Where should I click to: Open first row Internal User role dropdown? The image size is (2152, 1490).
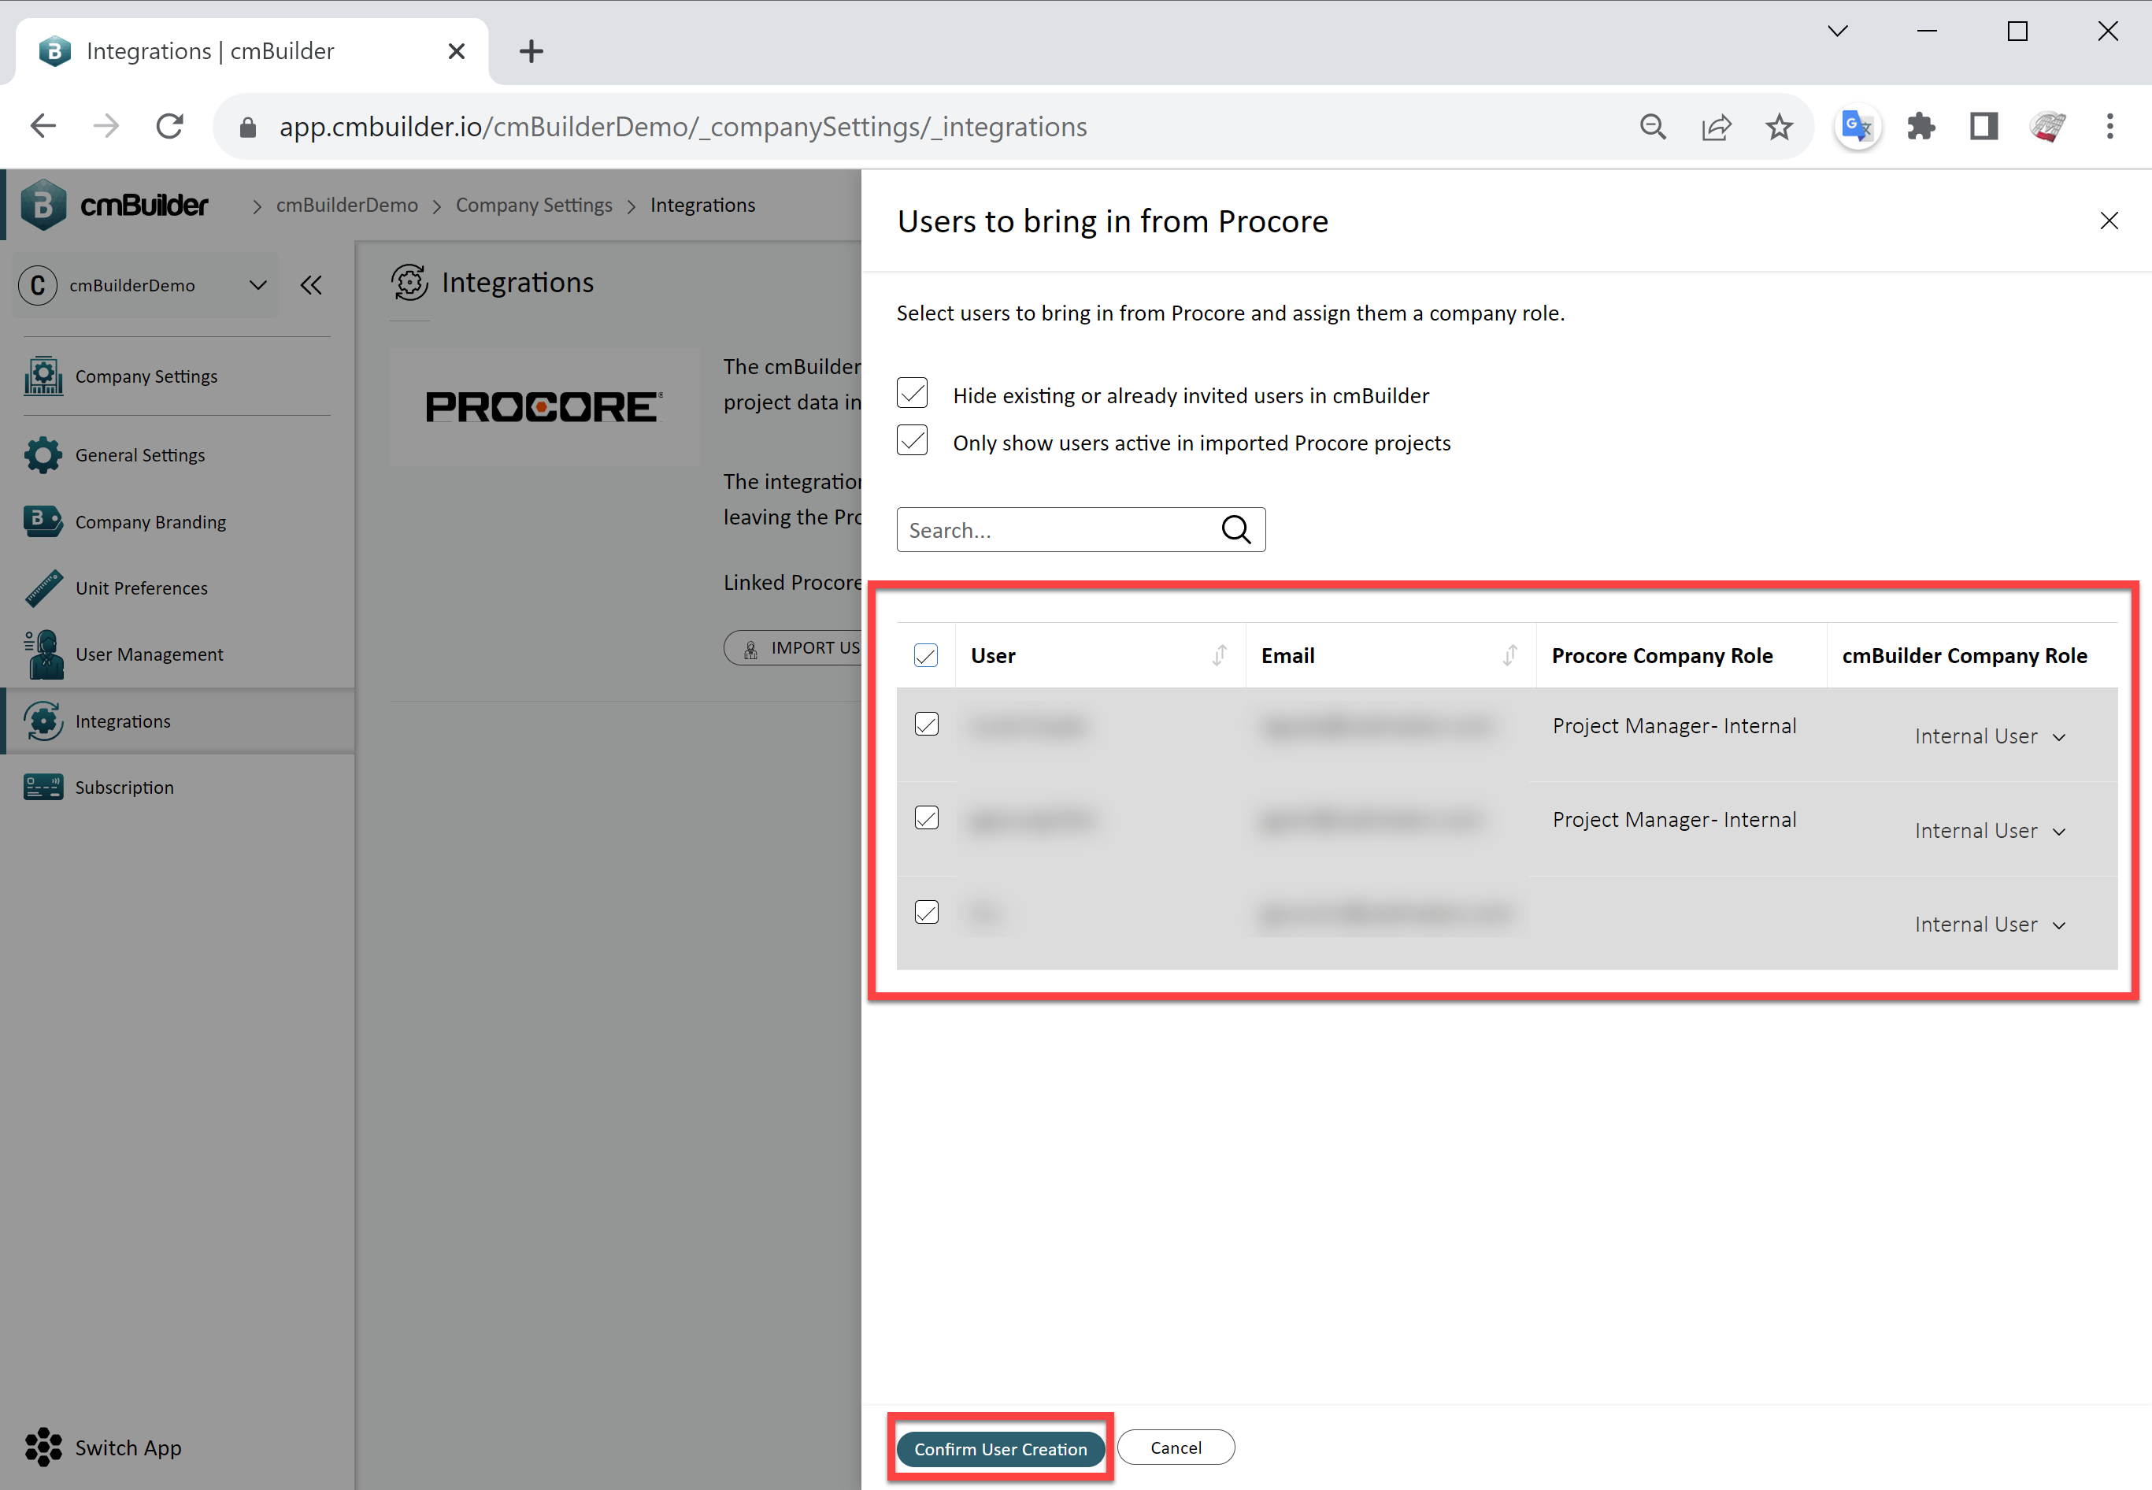click(x=1990, y=736)
